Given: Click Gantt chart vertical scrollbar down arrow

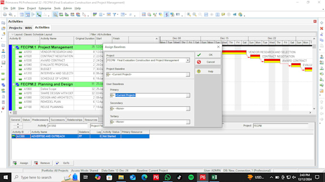Looking at the screenshot, I should pyautogui.click(x=314, y=109).
